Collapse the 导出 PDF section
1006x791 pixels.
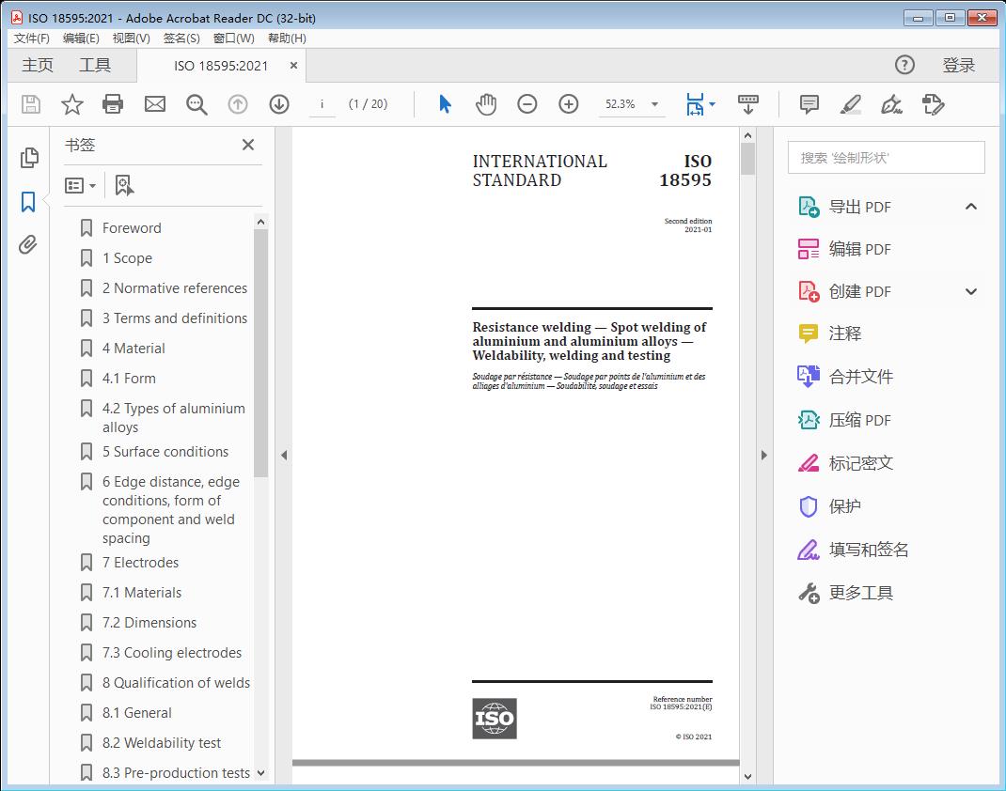pos(971,207)
